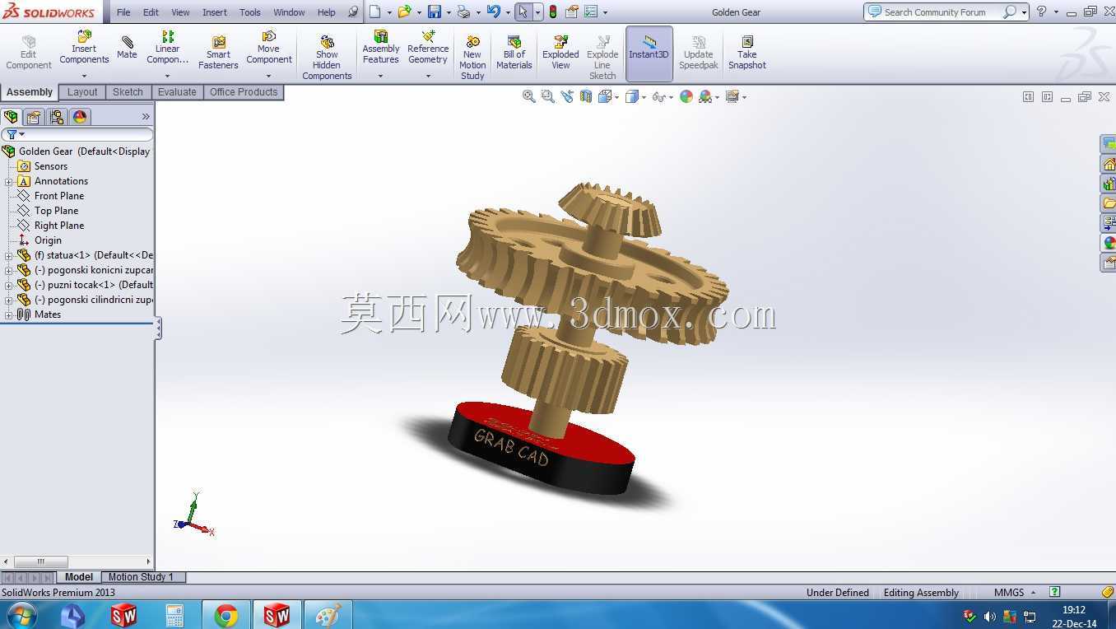The image size is (1116, 629).
Task: Click Linear Component Pattern icon
Action: [x=167, y=36]
